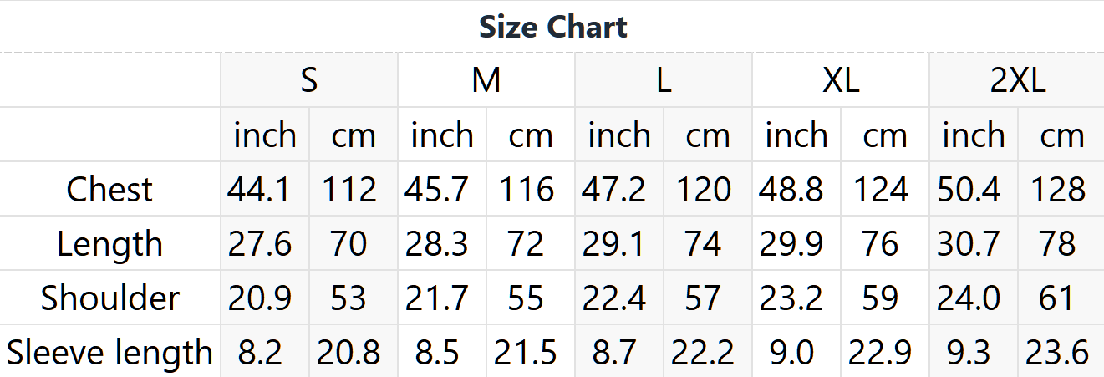Click the Sleeve length row label

pos(109,352)
